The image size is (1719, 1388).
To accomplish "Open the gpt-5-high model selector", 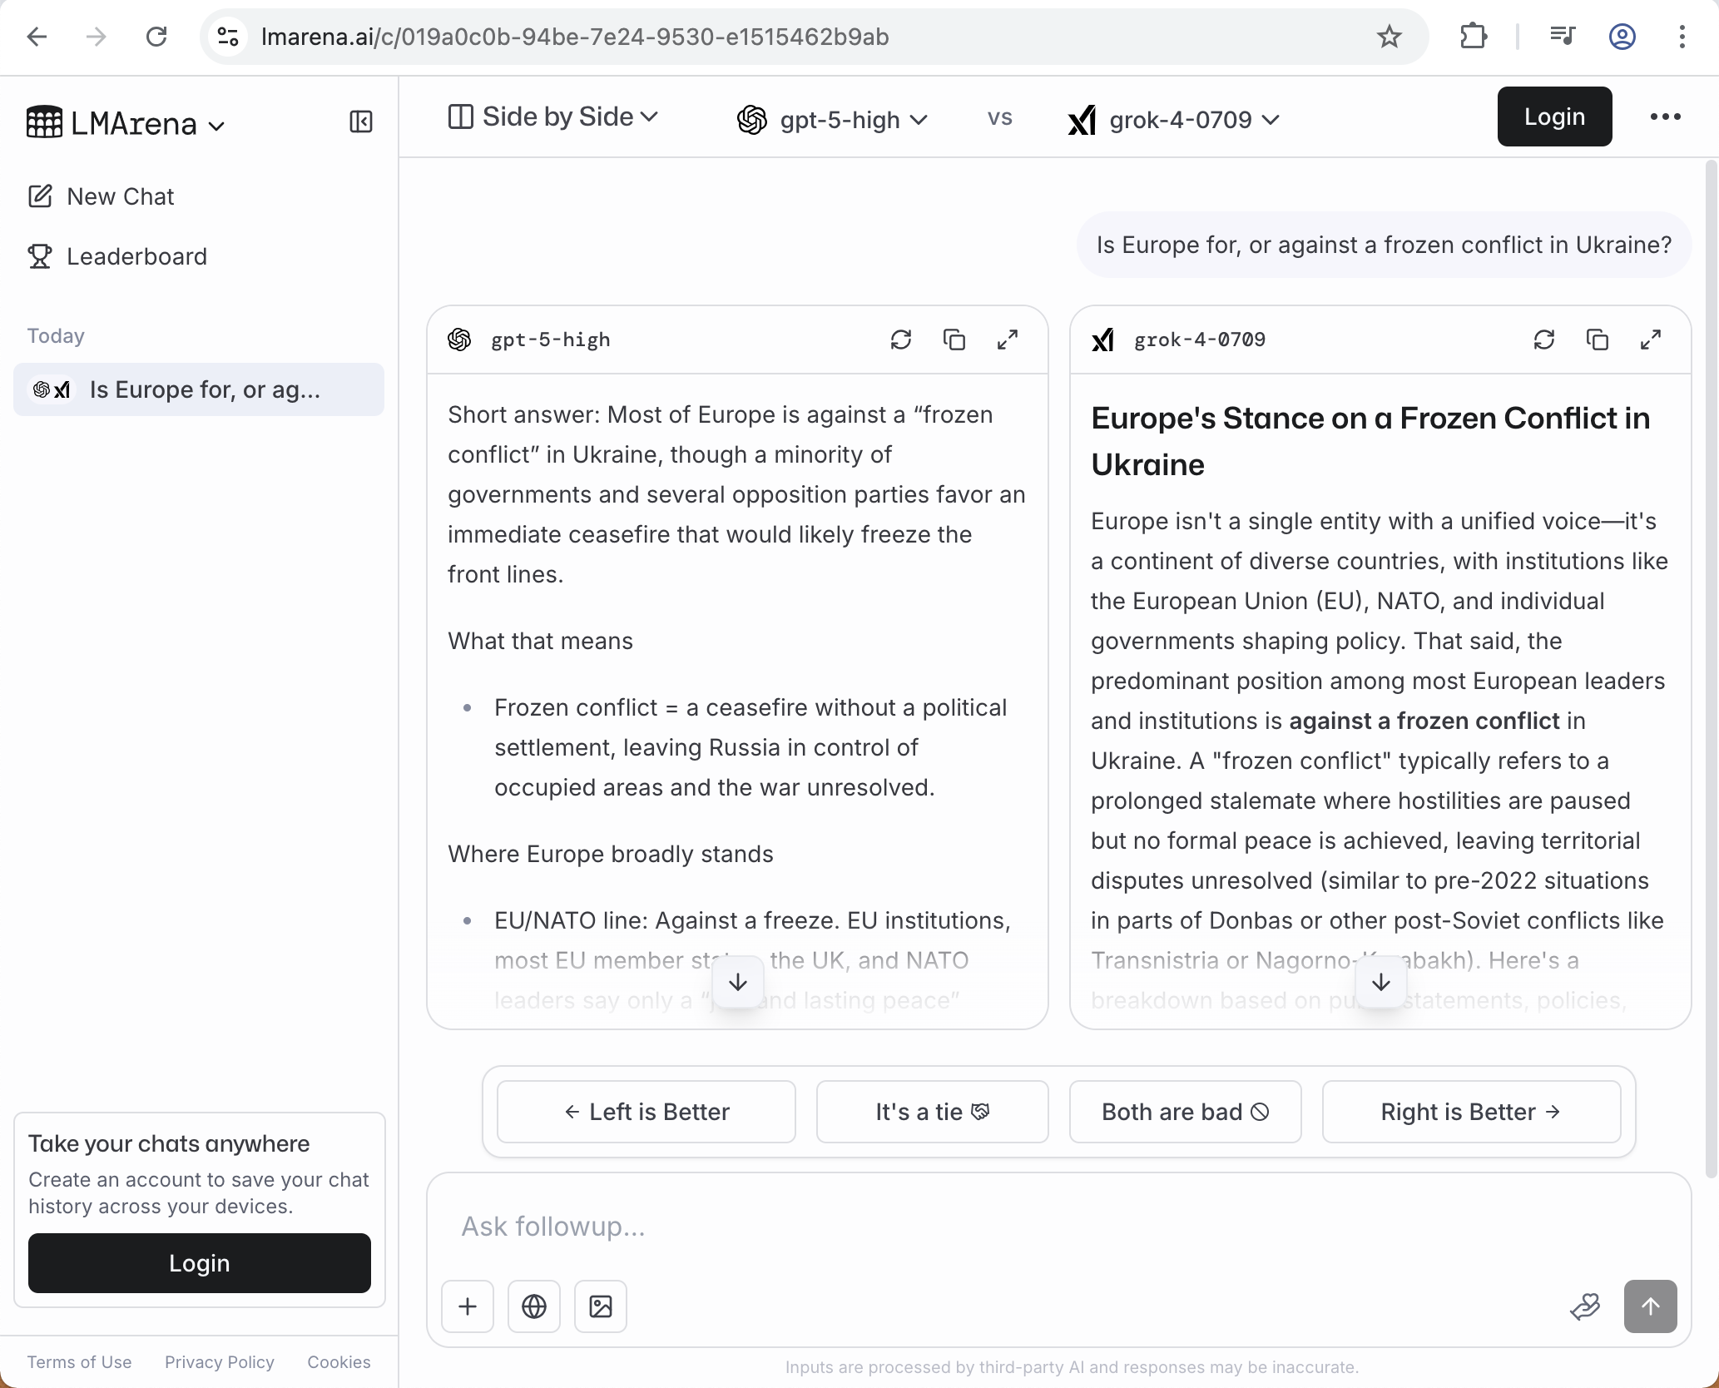I will 832,120.
